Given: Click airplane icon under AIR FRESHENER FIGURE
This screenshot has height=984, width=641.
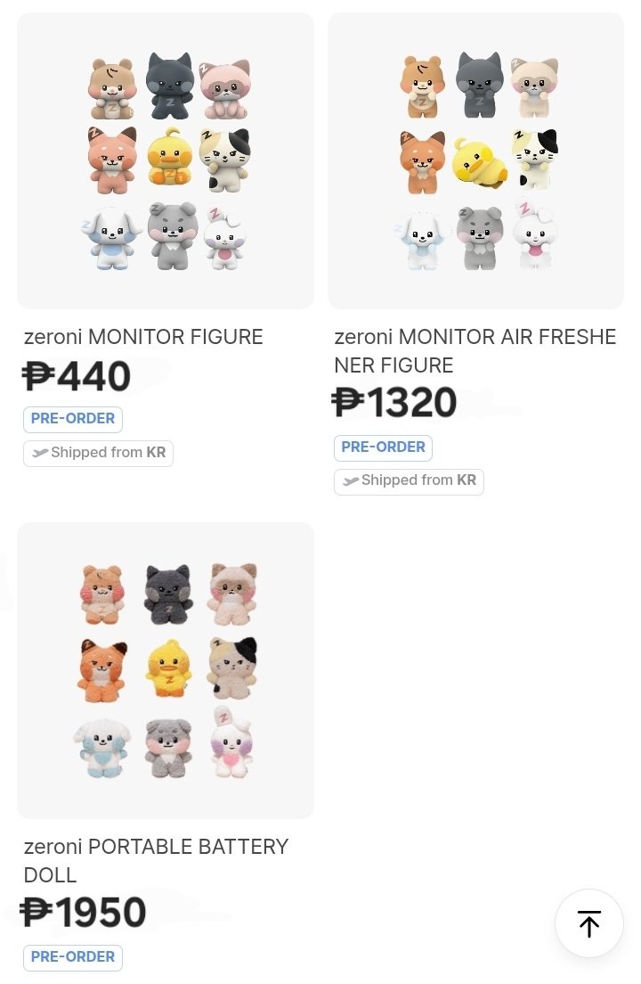Looking at the screenshot, I should [x=351, y=481].
